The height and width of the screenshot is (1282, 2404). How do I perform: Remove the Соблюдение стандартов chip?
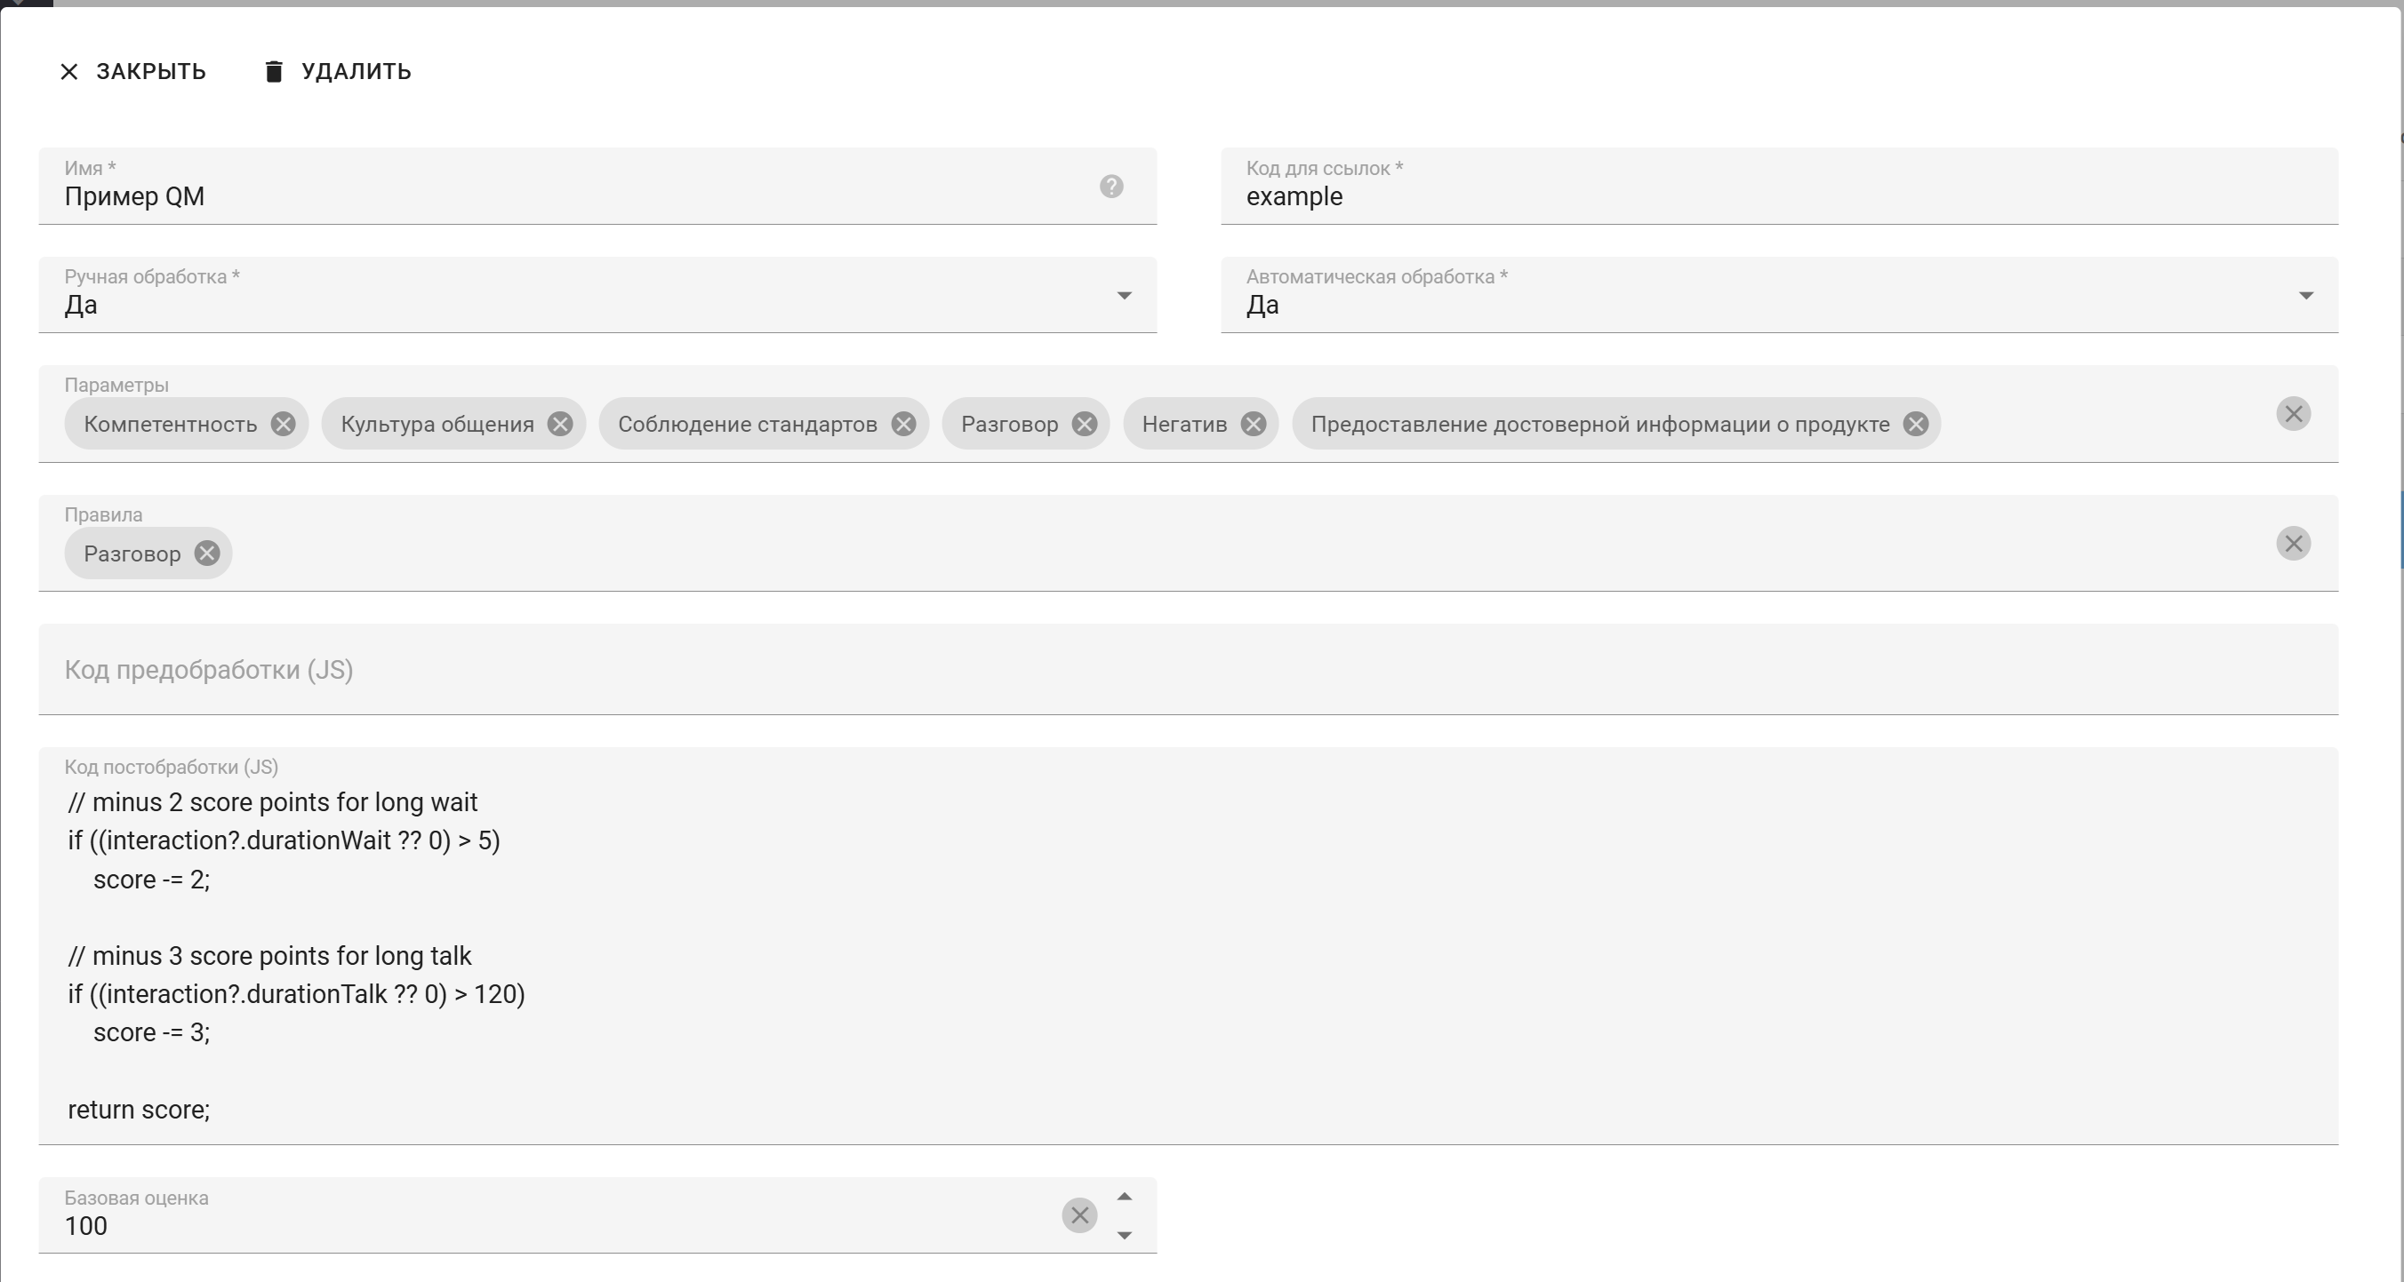point(903,425)
